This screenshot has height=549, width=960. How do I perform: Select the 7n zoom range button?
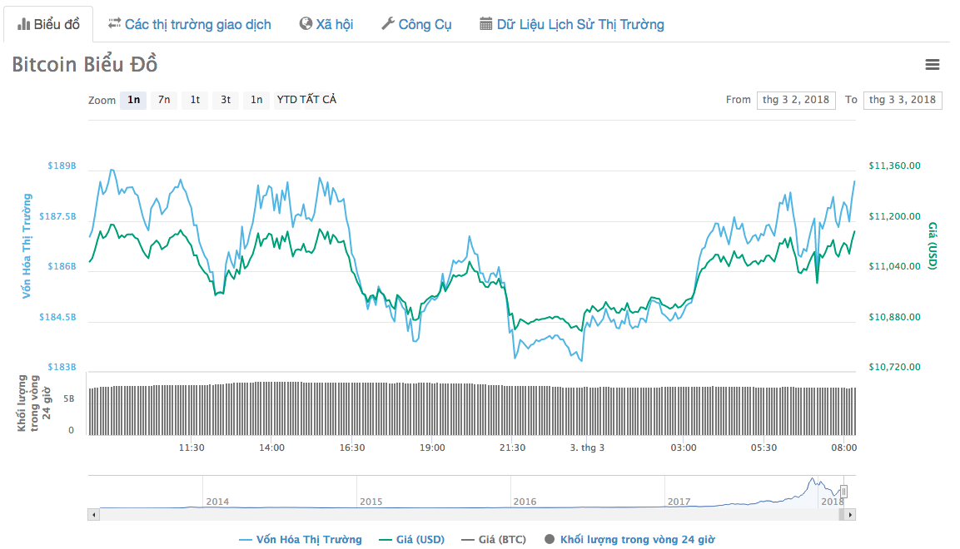click(164, 100)
